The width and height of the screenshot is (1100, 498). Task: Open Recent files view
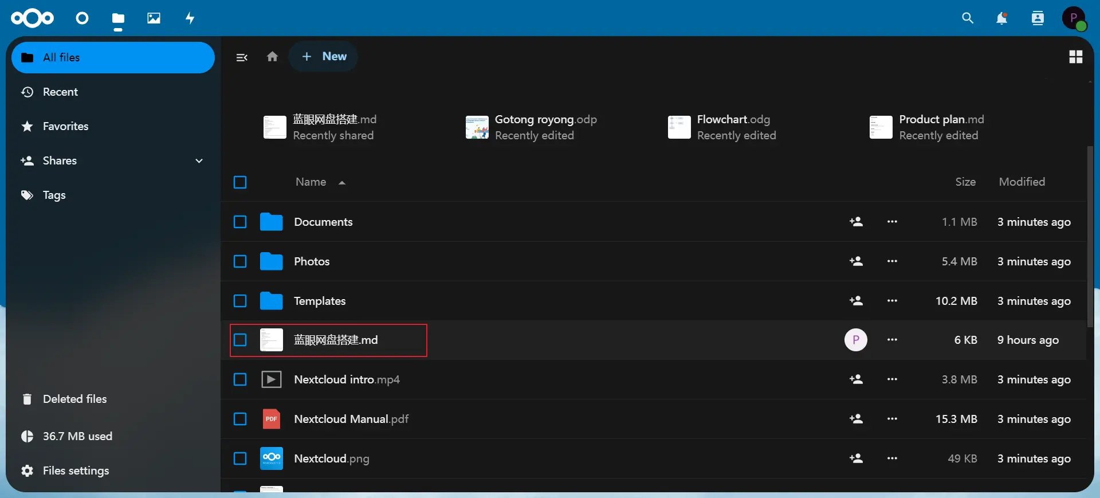(60, 92)
